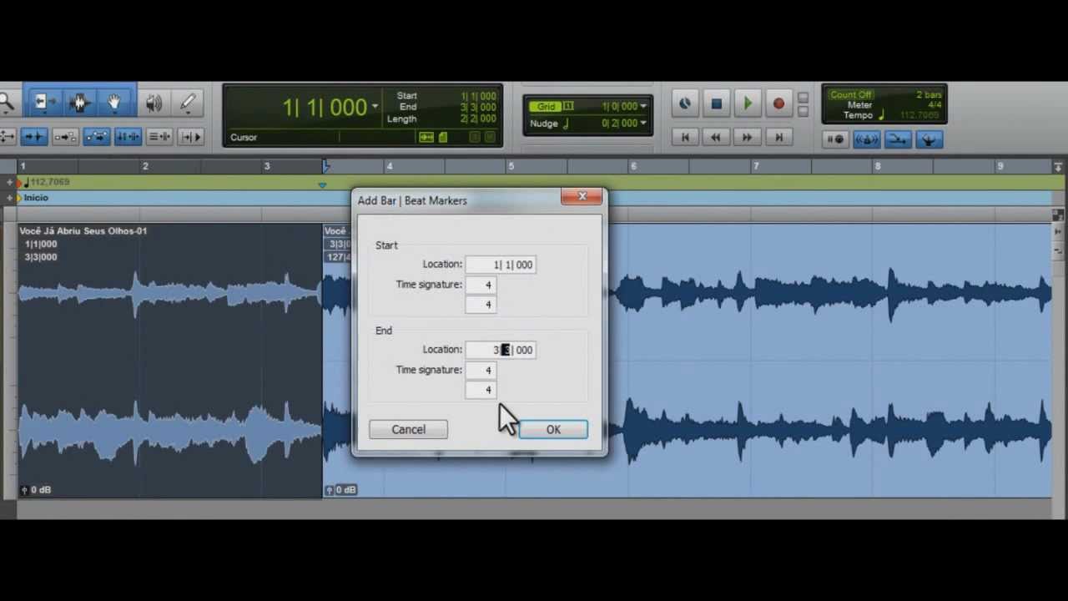
Task: Stop playback with the Stop button
Action: coord(716,104)
